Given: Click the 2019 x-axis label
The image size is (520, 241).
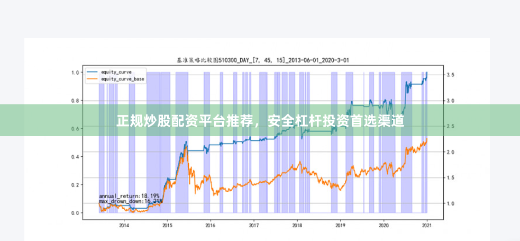Looking at the screenshot, I should tap(340, 226).
